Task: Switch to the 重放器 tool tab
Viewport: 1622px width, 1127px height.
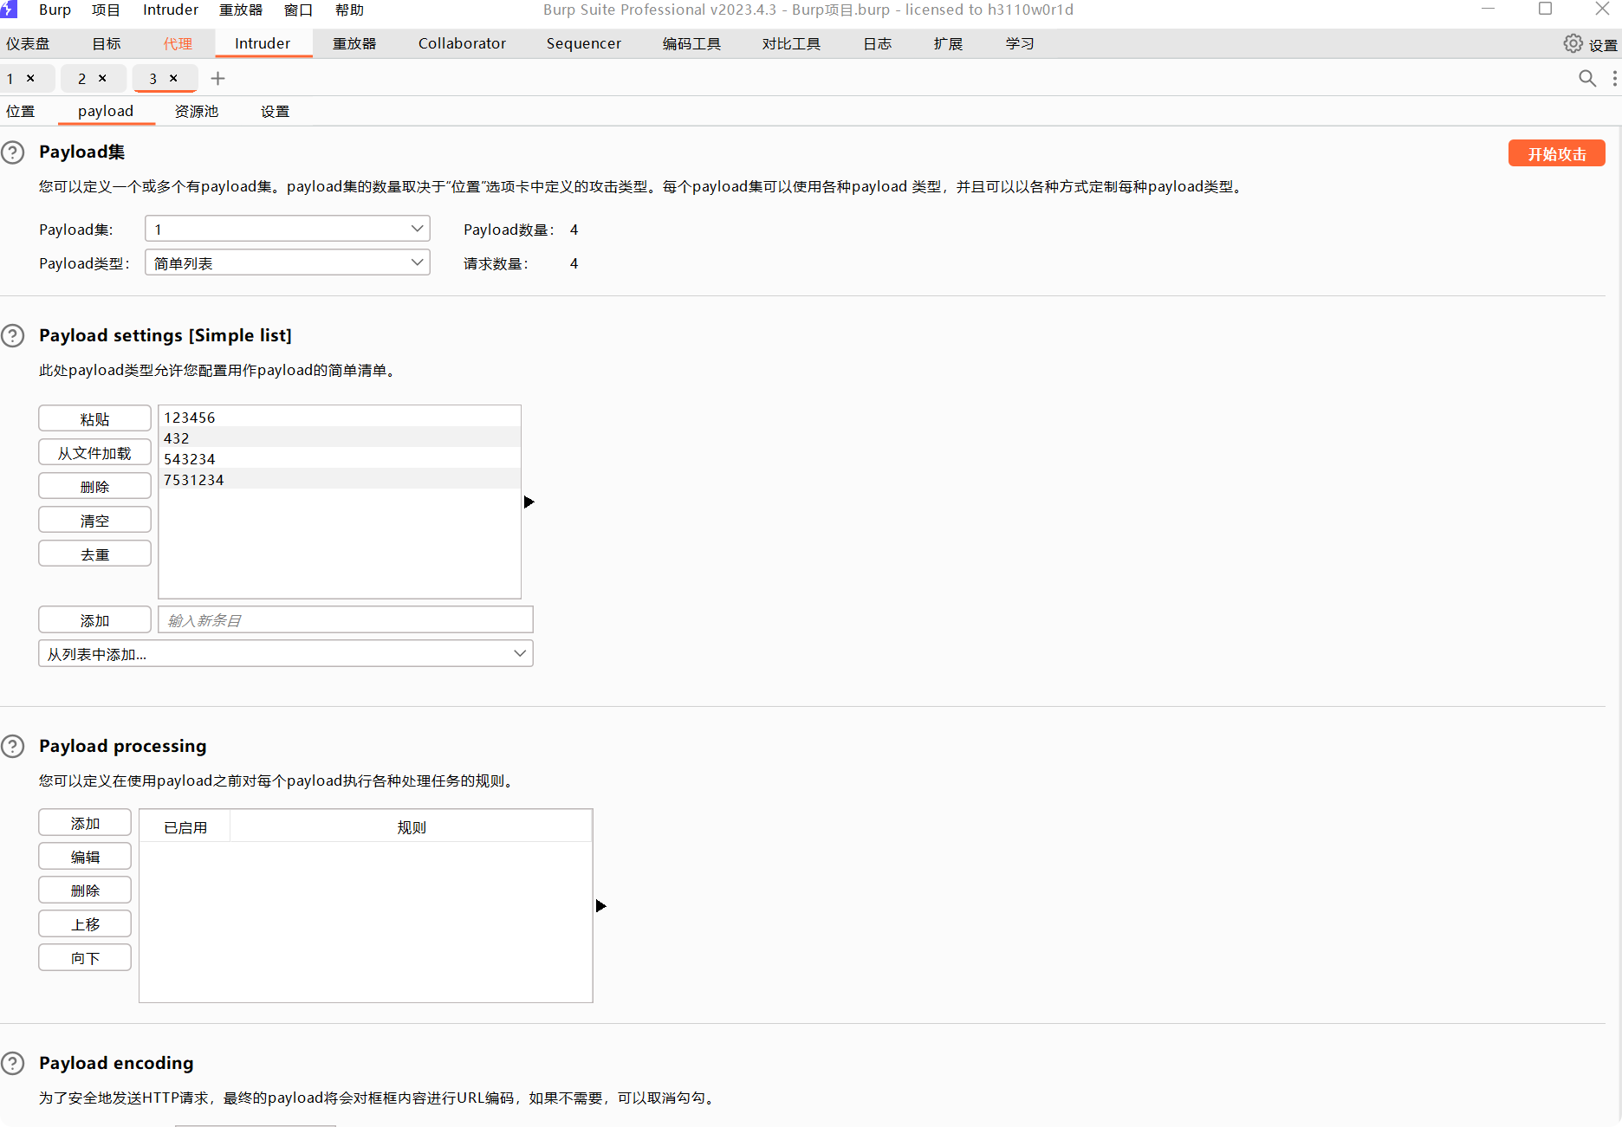Action: (354, 43)
